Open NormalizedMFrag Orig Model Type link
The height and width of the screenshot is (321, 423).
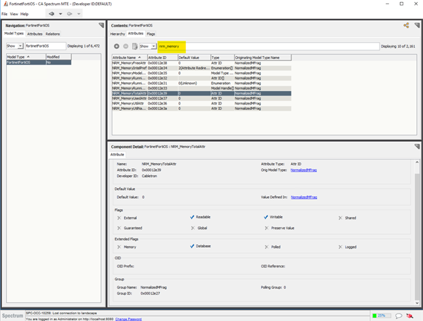tap(304, 170)
